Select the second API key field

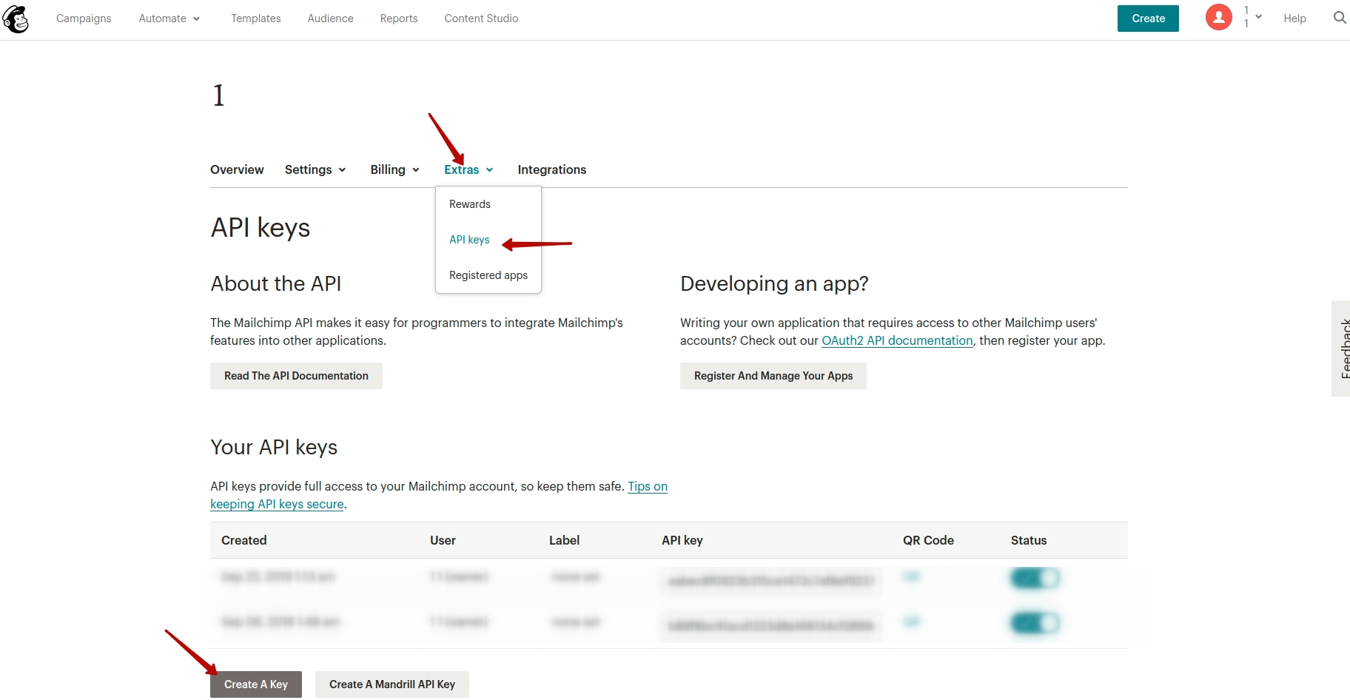(x=771, y=626)
